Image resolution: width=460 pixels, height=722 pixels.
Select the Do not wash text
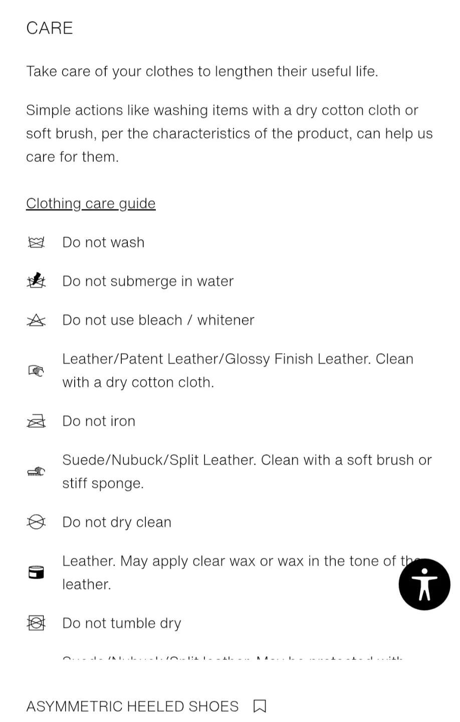coord(103,243)
